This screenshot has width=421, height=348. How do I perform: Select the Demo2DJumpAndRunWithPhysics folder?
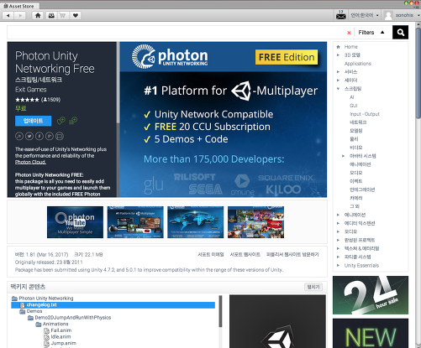72,318
